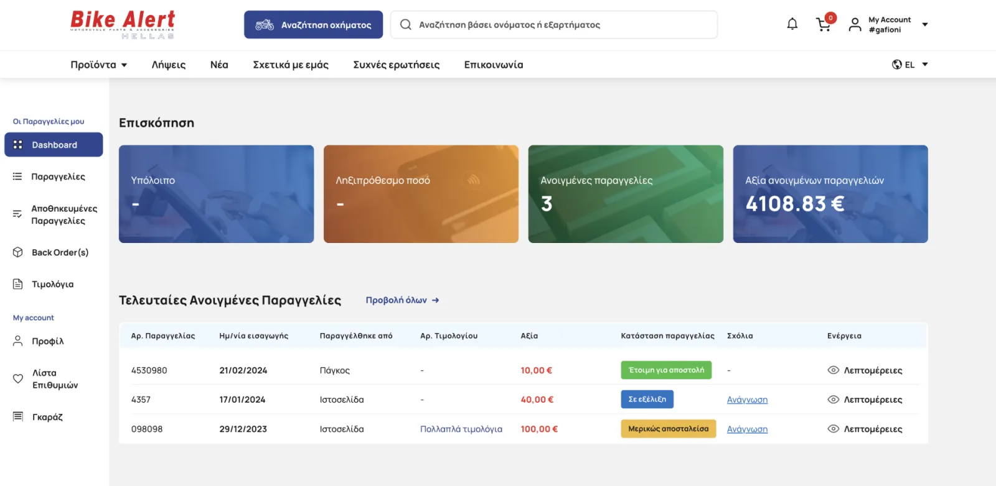996x486 pixels.
Task: Expand the My Account dropdown
Action: click(924, 25)
